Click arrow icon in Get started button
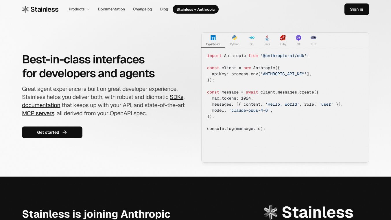The image size is (391, 220). click(65, 132)
